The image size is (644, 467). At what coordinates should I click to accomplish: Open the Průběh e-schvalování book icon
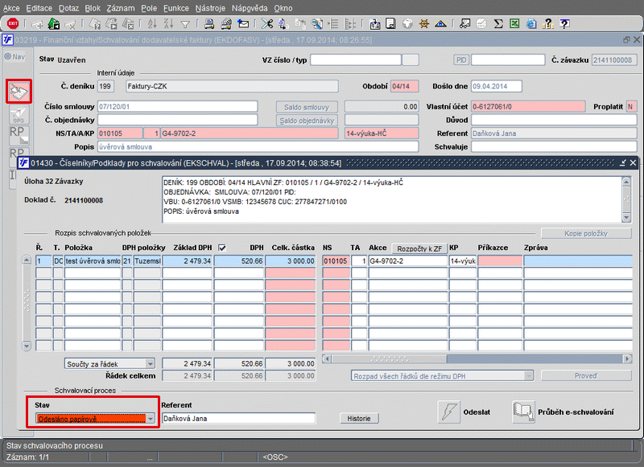(x=524, y=411)
